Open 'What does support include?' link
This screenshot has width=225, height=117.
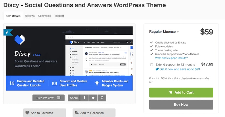click(x=171, y=58)
